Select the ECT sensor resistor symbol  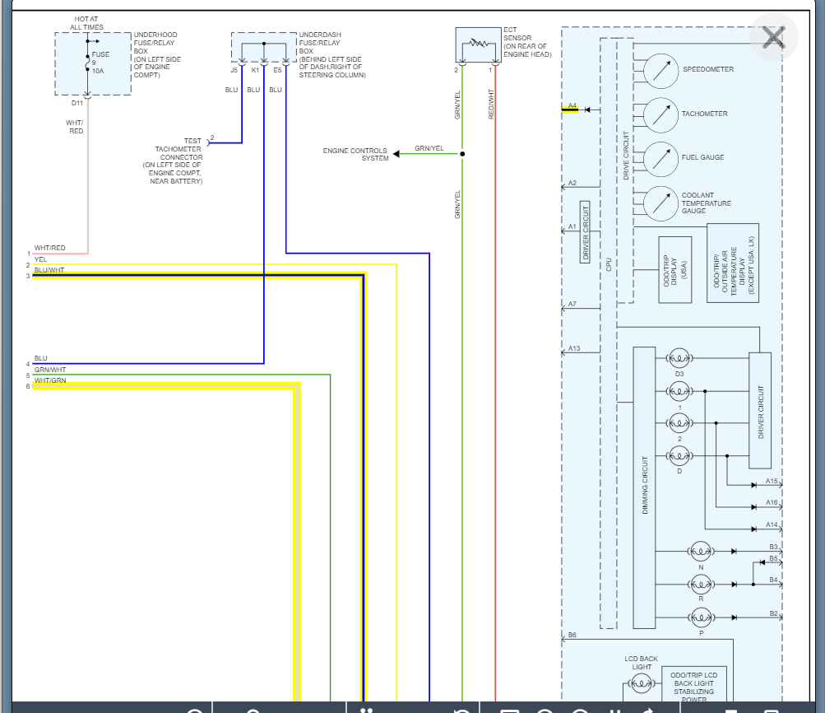pos(478,43)
